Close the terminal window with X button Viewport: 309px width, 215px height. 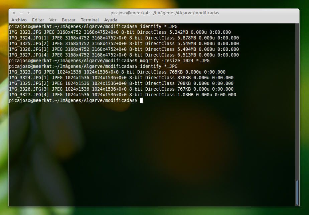tap(14, 13)
